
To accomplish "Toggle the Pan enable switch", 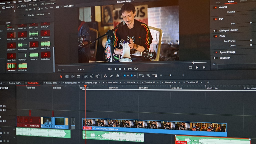I will (x=215, y=19).
